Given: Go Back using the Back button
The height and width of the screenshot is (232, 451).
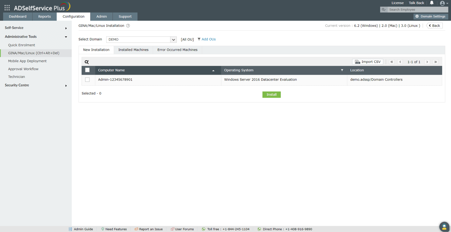Looking at the screenshot, I should [434, 26].
